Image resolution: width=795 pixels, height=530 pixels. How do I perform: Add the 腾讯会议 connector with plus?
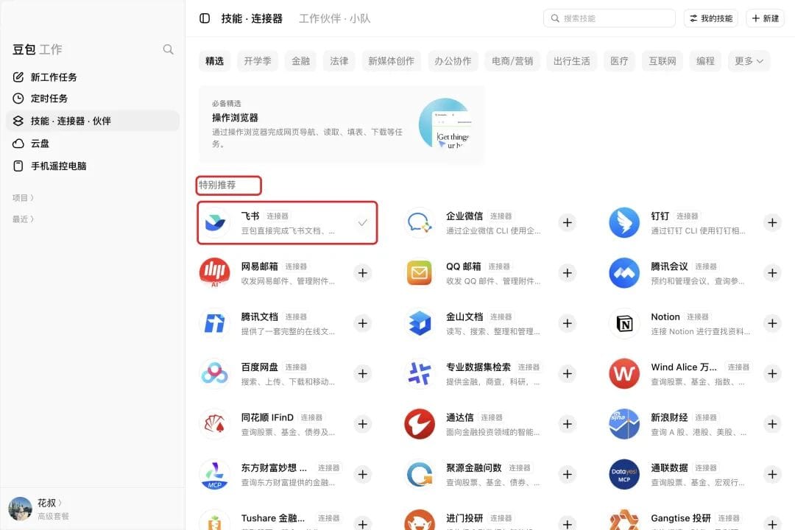(772, 273)
